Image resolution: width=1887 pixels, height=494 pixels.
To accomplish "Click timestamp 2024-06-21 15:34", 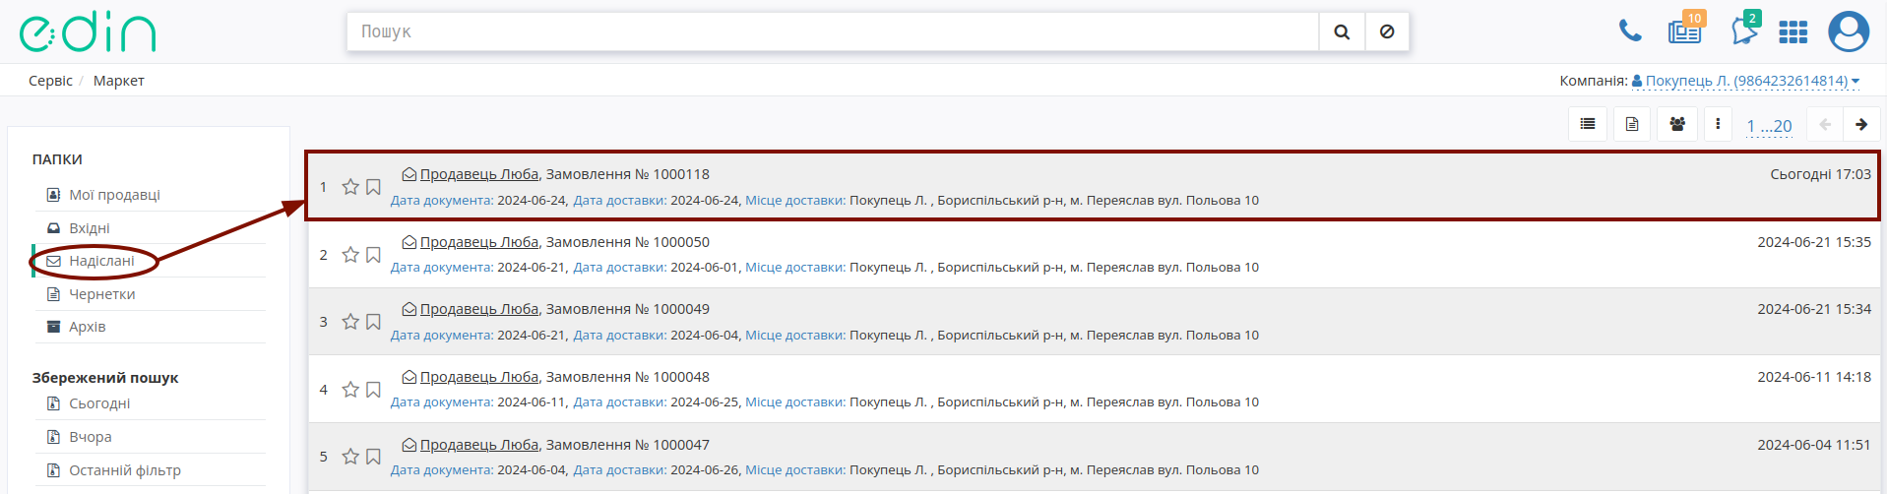I will coord(1814,309).
